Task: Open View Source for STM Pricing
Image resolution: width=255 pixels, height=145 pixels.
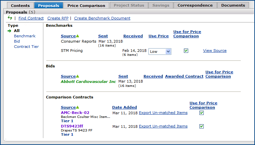Action: click(215, 51)
